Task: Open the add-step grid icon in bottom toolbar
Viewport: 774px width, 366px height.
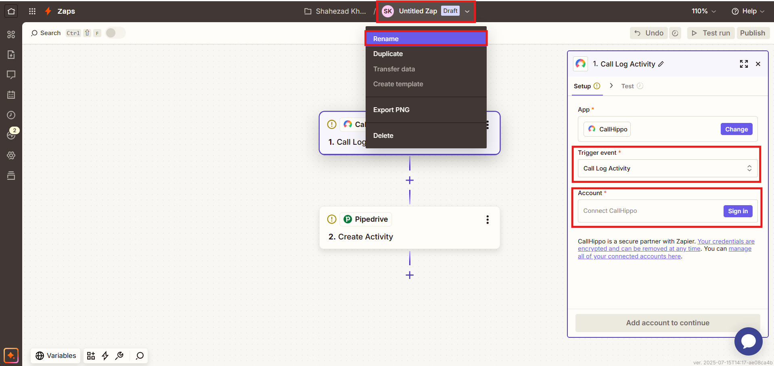Action: point(91,356)
